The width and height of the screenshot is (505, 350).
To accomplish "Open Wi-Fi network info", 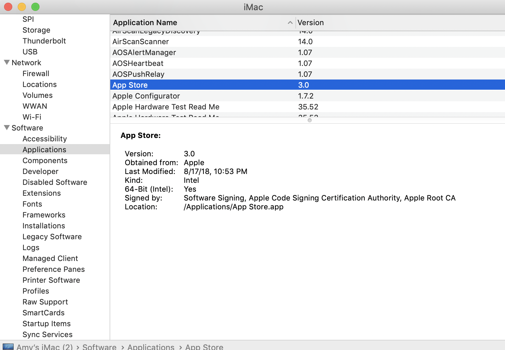I will pos(32,117).
